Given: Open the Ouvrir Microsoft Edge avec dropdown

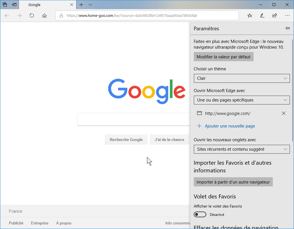Looking at the screenshot, I should point(242,100).
